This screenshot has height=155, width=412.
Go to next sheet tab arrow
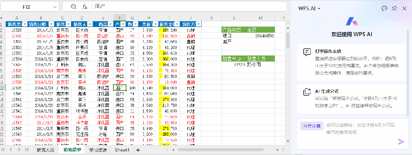pyautogui.click(x=19, y=150)
